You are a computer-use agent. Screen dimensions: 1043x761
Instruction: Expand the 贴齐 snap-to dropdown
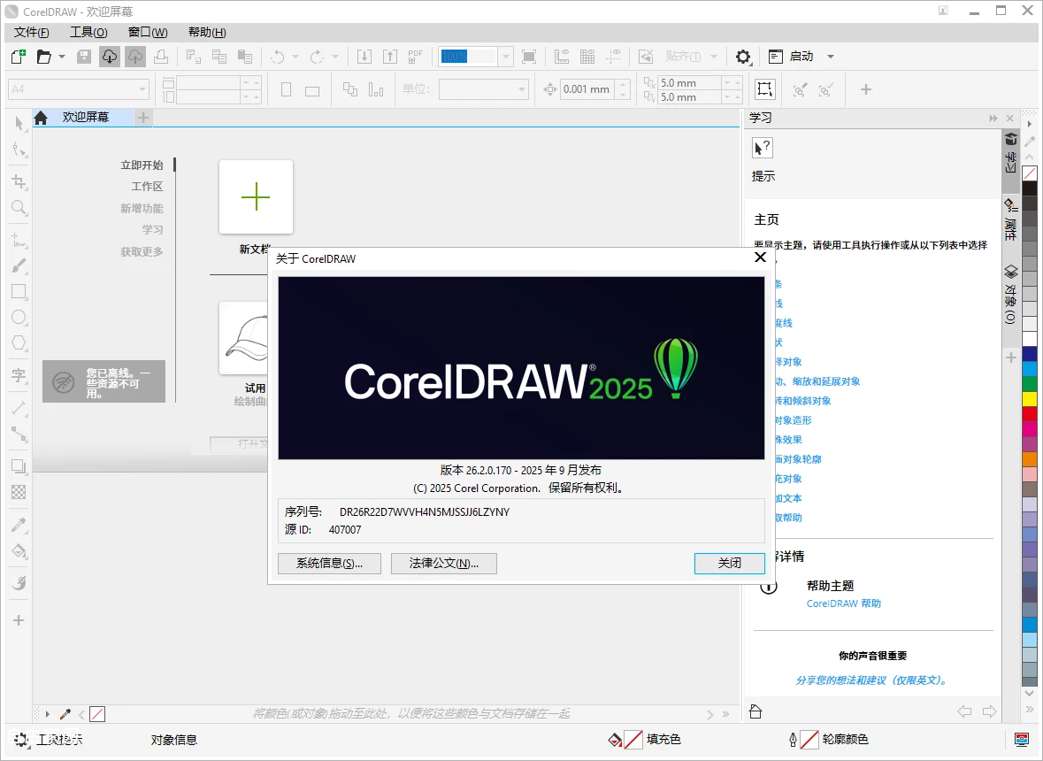[x=714, y=57]
